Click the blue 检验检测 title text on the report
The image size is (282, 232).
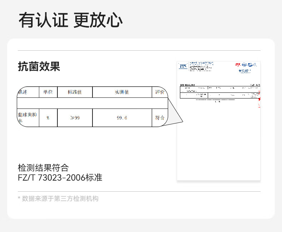pos(245,71)
